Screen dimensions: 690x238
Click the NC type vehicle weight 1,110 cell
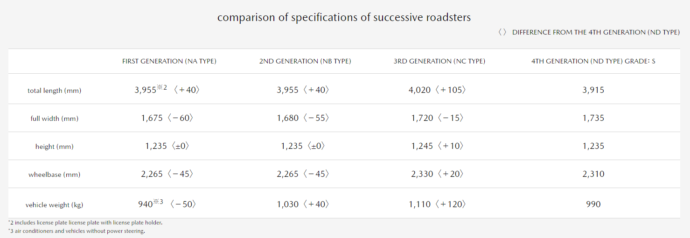click(x=420, y=204)
